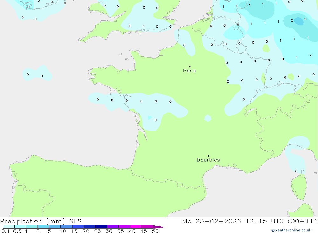This screenshot has height=233, width=318.
Task: Pick the legend swatch starting at 0.5
Action: click(x=20, y=227)
